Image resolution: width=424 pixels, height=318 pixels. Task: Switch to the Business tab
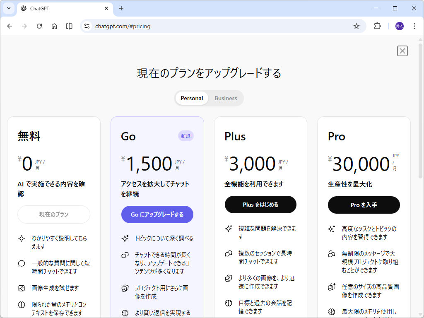click(226, 98)
